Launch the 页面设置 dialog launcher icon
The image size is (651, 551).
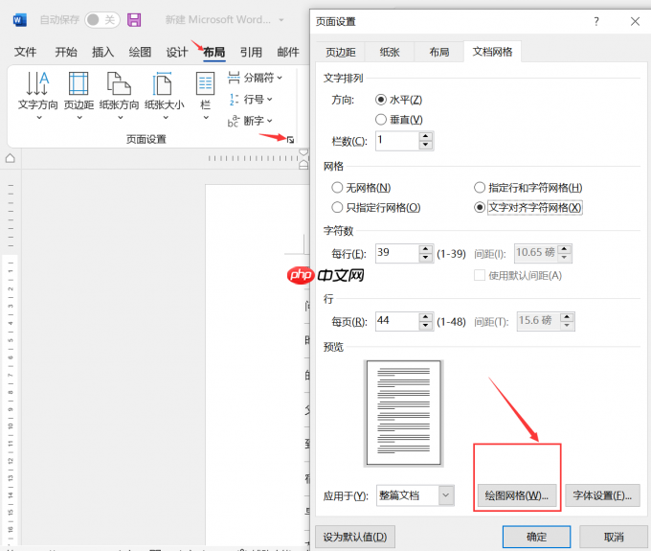[x=290, y=140]
